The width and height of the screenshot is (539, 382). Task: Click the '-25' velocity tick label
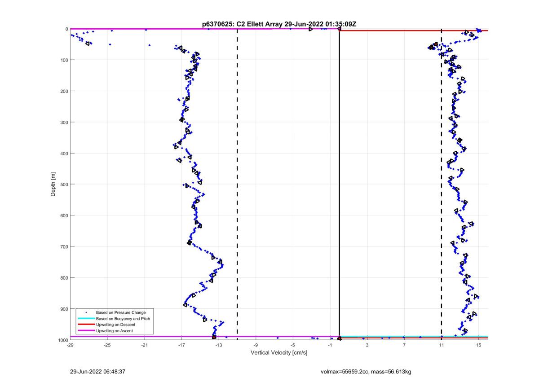coord(107,345)
